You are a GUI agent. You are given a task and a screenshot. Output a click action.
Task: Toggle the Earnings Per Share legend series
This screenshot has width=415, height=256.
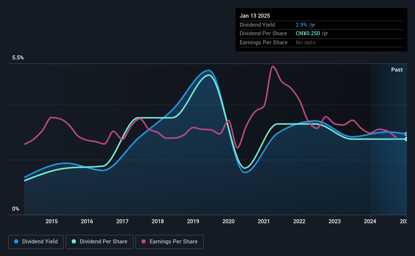[x=169, y=242]
